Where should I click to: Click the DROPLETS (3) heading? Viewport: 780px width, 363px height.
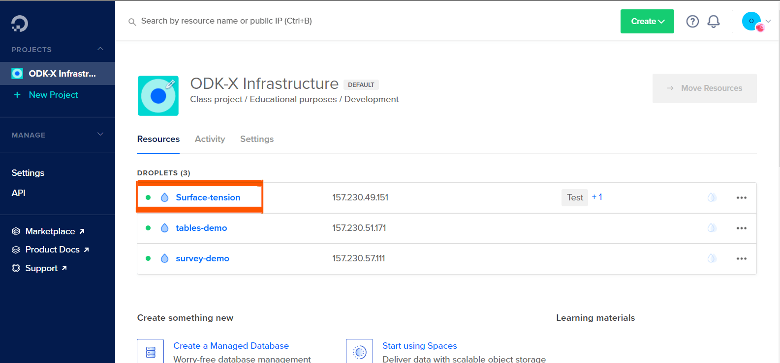click(x=164, y=173)
